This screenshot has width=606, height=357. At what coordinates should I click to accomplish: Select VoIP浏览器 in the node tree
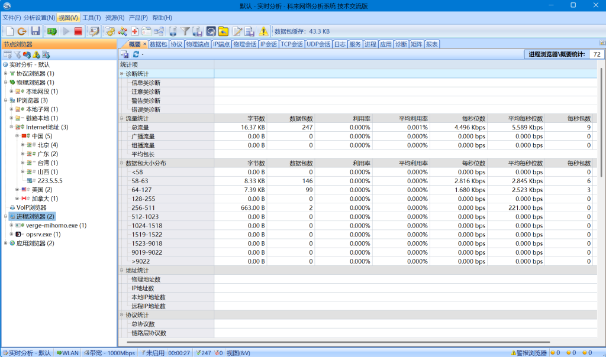tap(31, 207)
